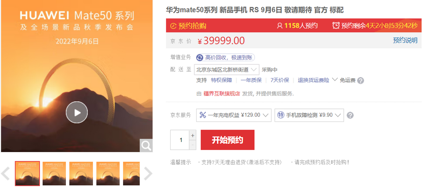This screenshot has width=432, height=192.
Task: Click the 特 badge on 手机故障检测
Action: [x=281, y=115]
